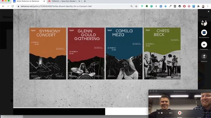The height and width of the screenshot is (118, 211).
Task: View the Symphony Concert orange poster
Action: [48, 53]
